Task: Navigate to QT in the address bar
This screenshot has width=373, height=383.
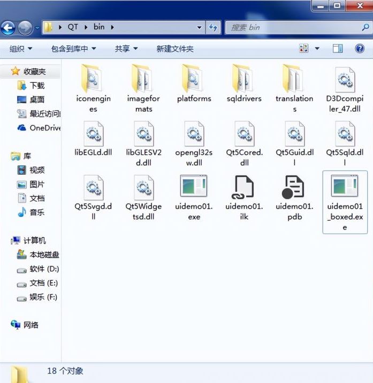Action: [x=73, y=27]
